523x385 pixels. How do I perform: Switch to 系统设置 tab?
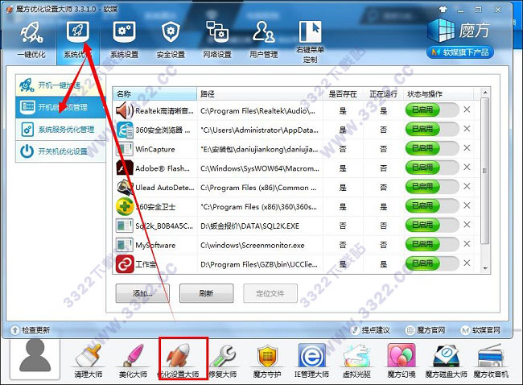point(124,40)
